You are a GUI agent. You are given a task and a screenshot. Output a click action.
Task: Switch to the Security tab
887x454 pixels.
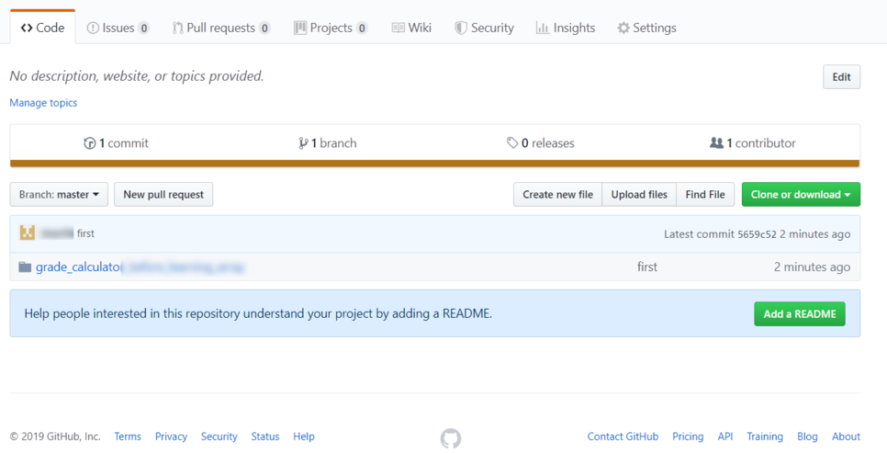(484, 28)
